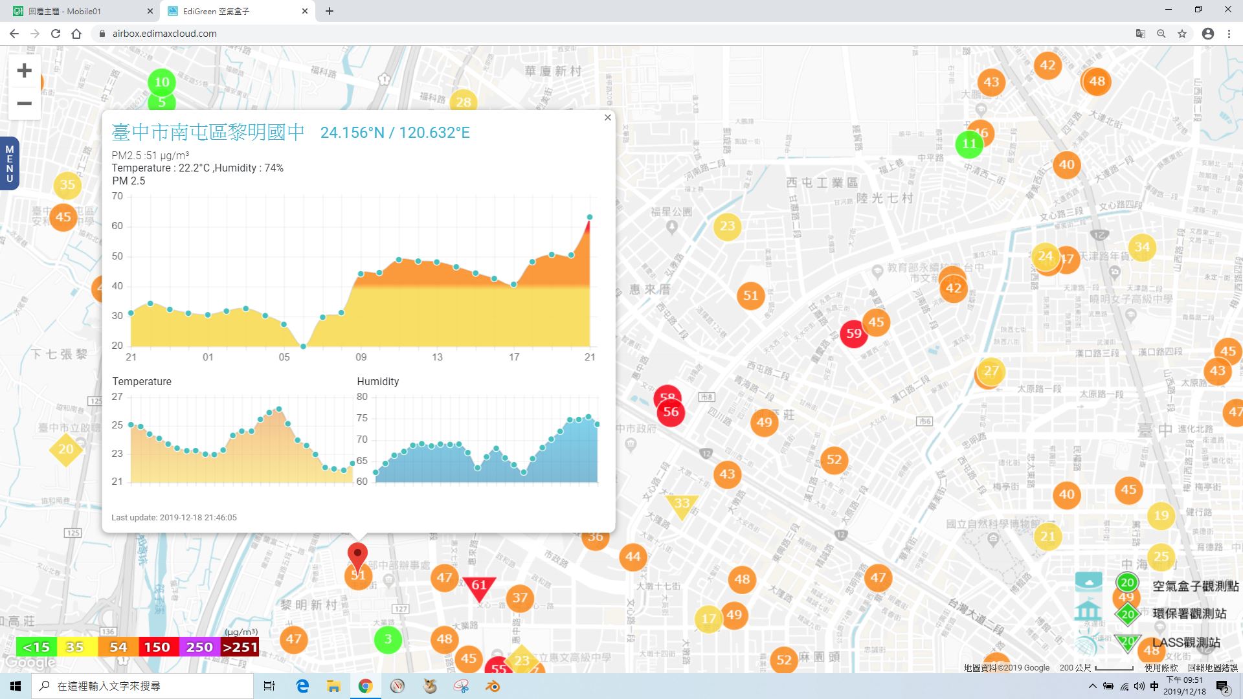Launch Blender from the taskbar
The width and height of the screenshot is (1243, 699).
(493, 686)
